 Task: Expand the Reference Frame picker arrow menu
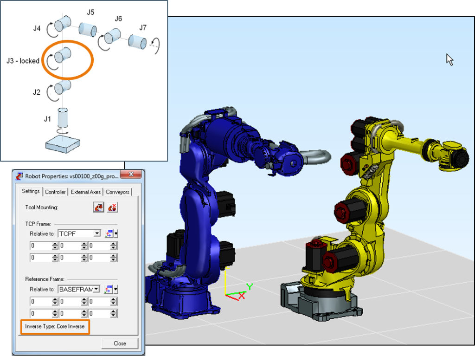point(116,290)
